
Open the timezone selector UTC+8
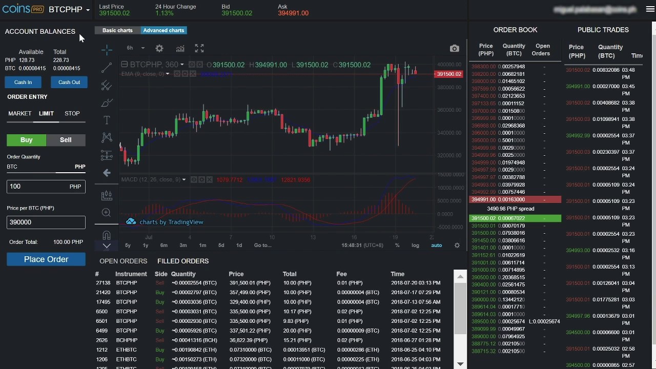click(x=362, y=245)
